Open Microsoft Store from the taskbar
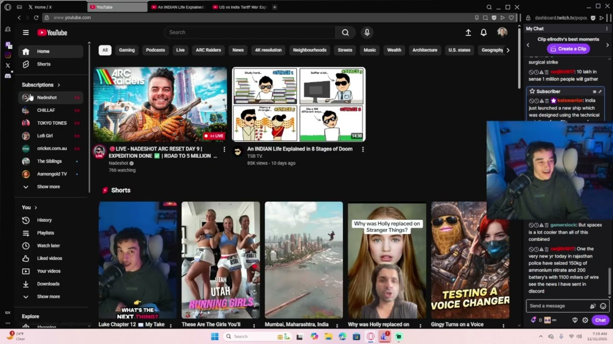The width and height of the screenshot is (613, 344). pyautogui.click(x=356, y=336)
